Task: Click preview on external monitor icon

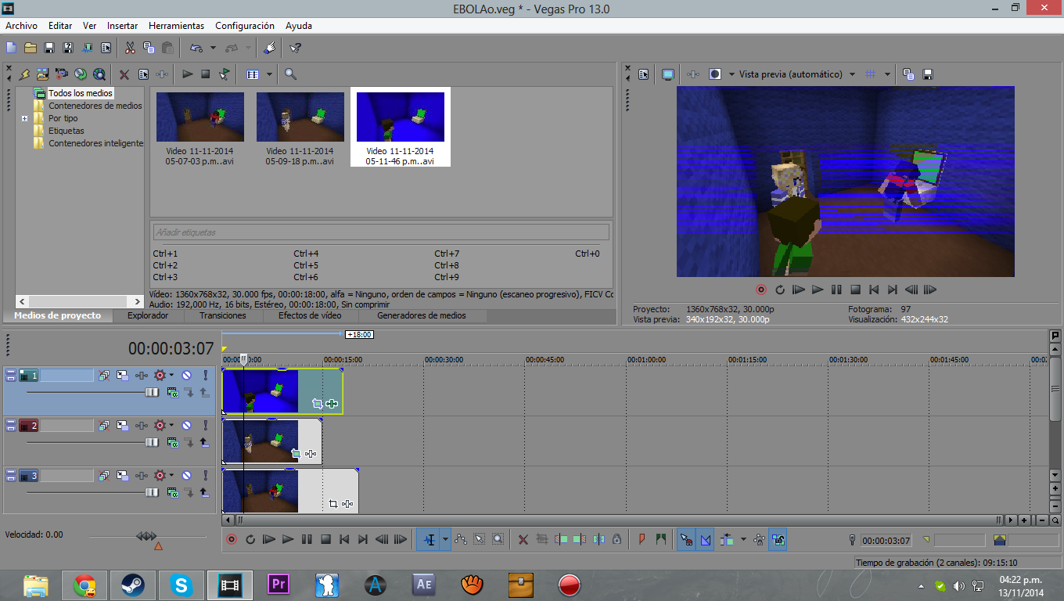Action: 668,74
